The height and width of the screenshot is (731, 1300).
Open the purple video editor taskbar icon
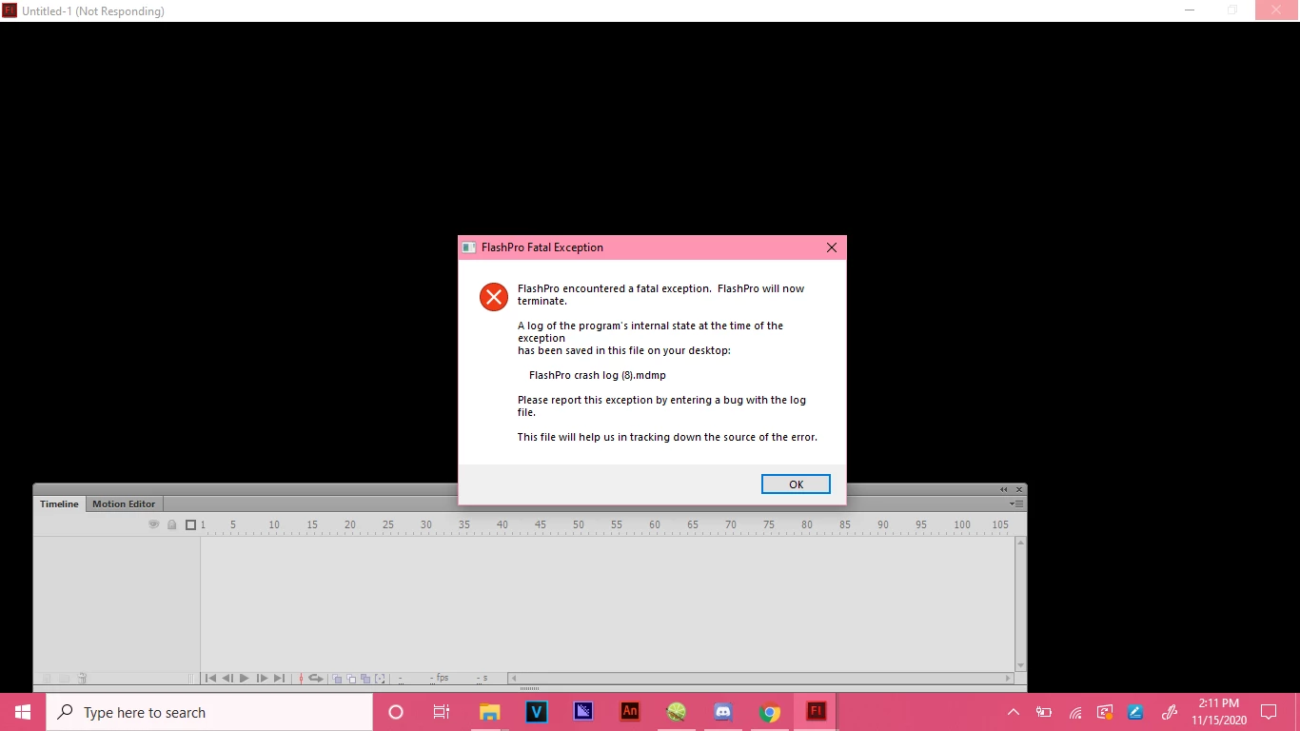click(x=583, y=712)
